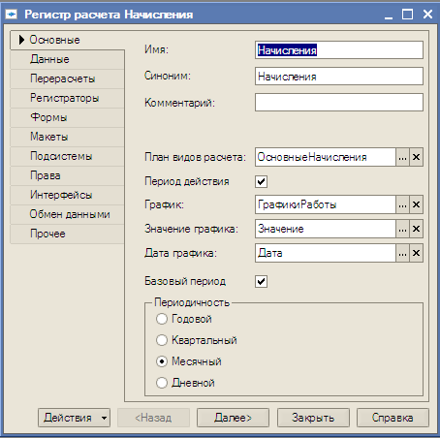Select the Годовой periodicity option
The width and height of the screenshot is (440, 438).
pos(162,319)
